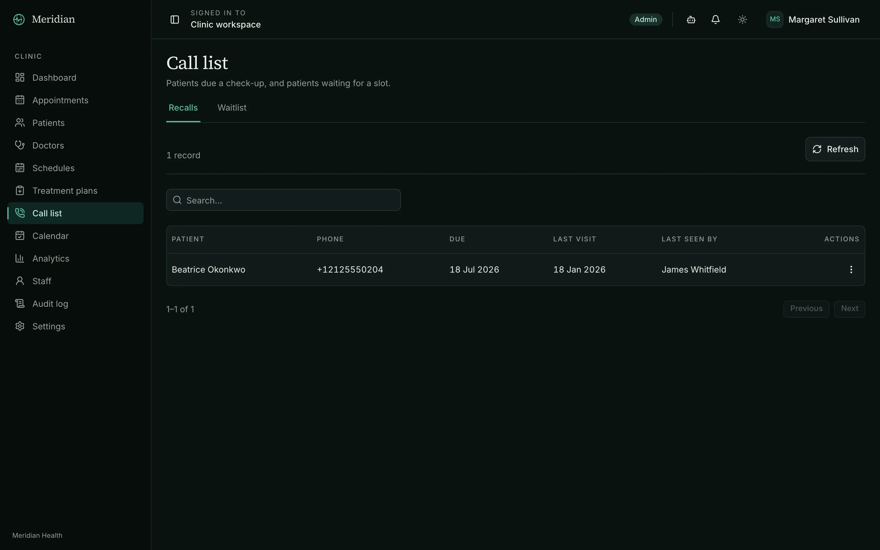Click the search magnifier icon

tap(177, 200)
